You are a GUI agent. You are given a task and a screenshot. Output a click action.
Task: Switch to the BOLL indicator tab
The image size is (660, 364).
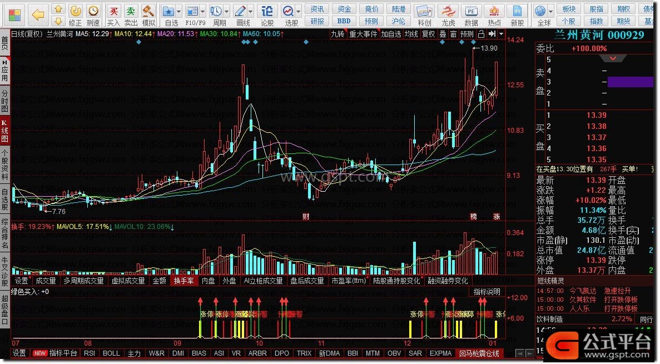pyautogui.click(x=111, y=353)
